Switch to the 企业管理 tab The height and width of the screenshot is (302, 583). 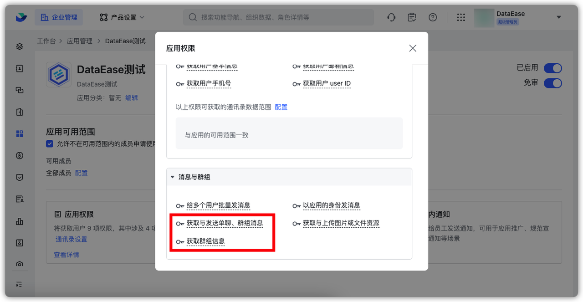click(x=59, y=17)
